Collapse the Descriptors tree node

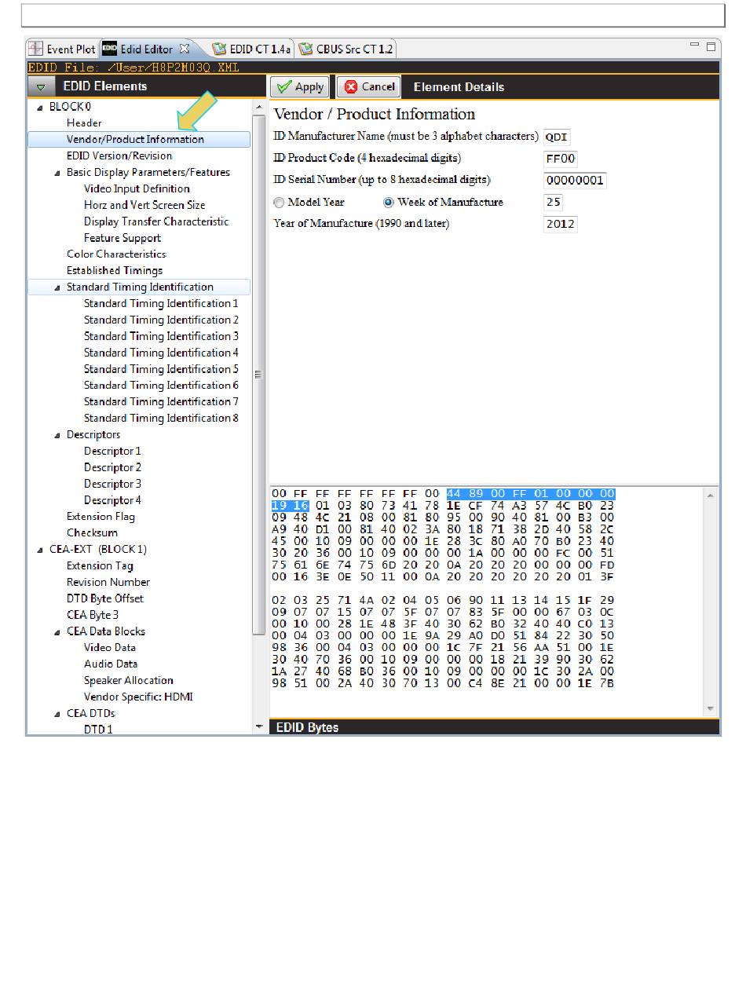click(x=57, y=435)
